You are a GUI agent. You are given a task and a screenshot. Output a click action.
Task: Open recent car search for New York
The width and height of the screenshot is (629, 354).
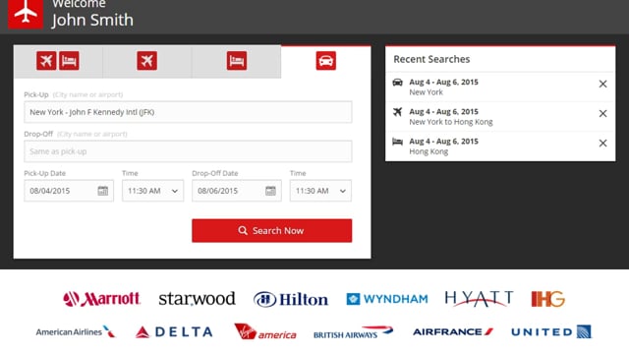pyautogui.click(x=500, y=88)
